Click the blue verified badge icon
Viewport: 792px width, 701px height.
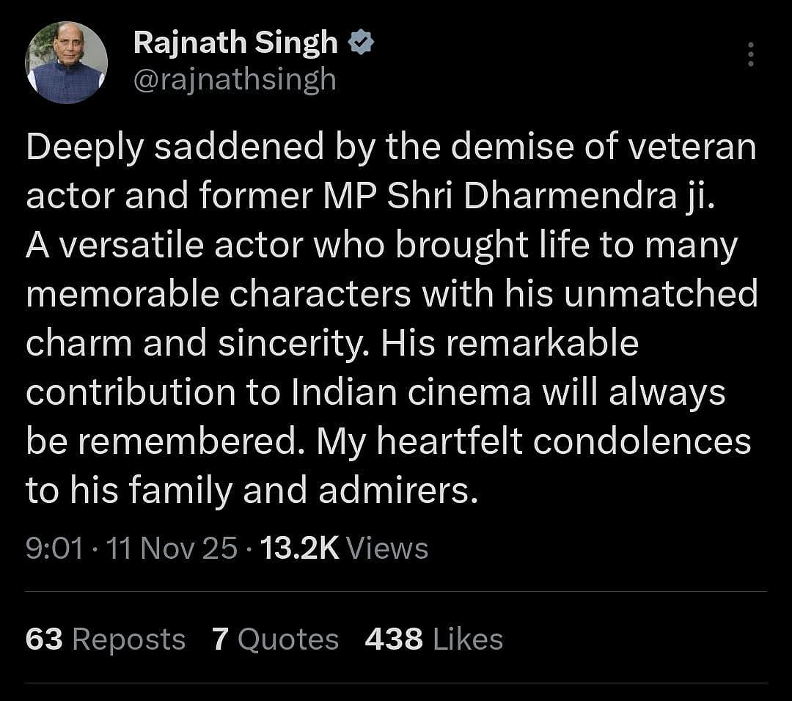click(x=362, y=45)
